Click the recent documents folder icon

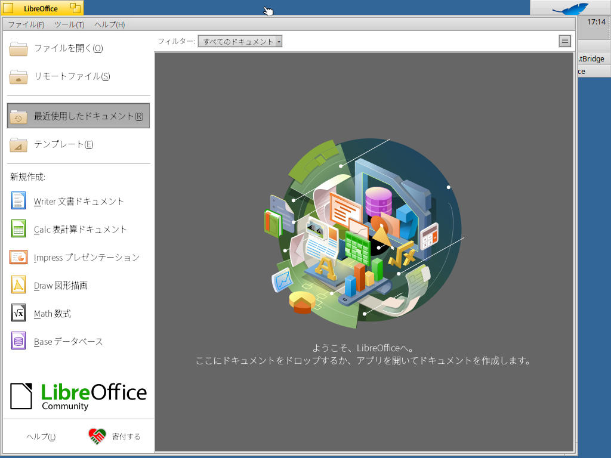click(18, 116)
